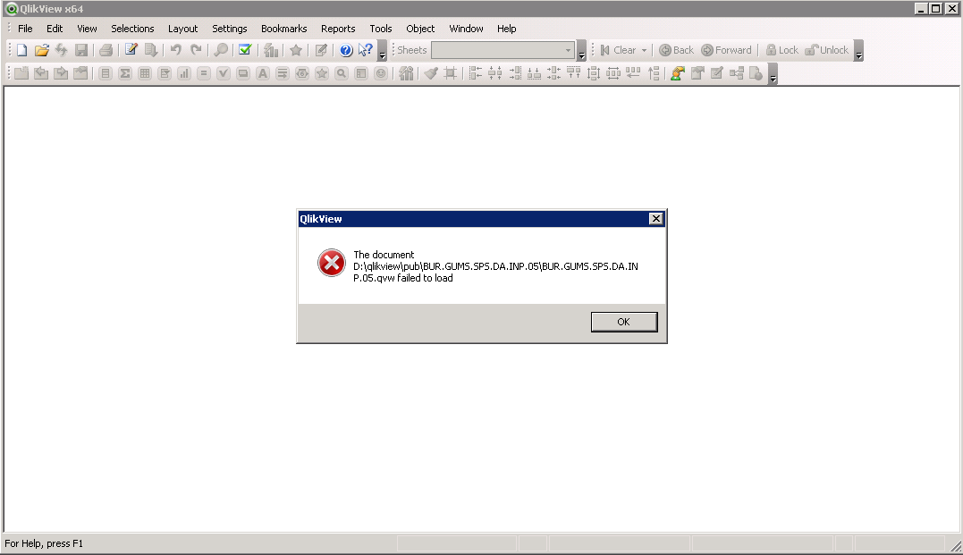Open navigation toolbar options arrow after Unlock
The image size is (963, 555).
[x=859, y=50]
